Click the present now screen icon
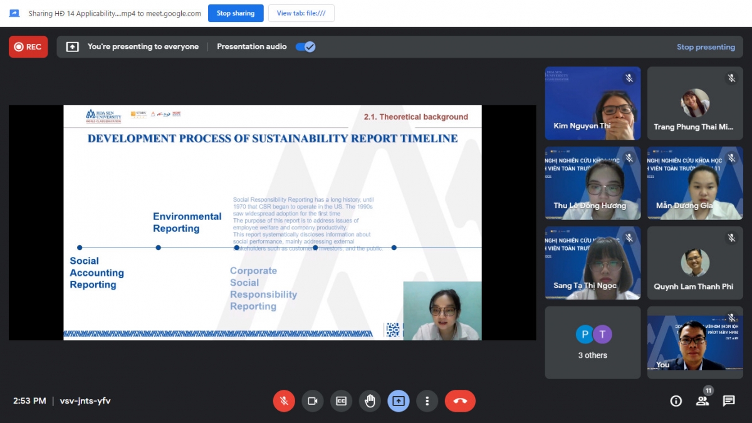 399,401
